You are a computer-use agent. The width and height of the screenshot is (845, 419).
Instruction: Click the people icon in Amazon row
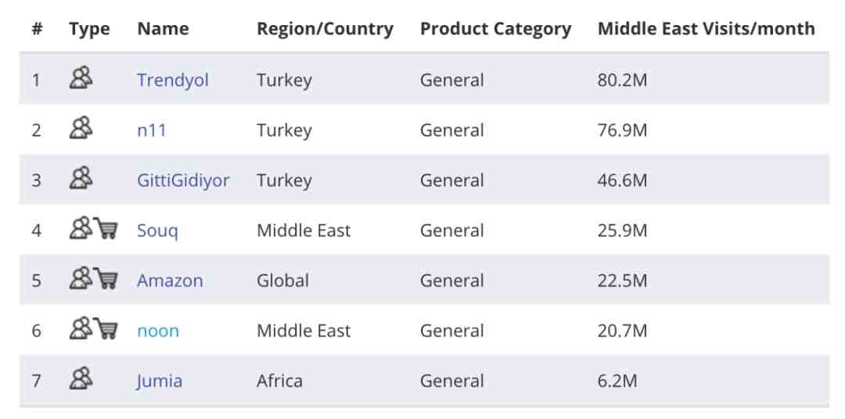click(81, 278)
